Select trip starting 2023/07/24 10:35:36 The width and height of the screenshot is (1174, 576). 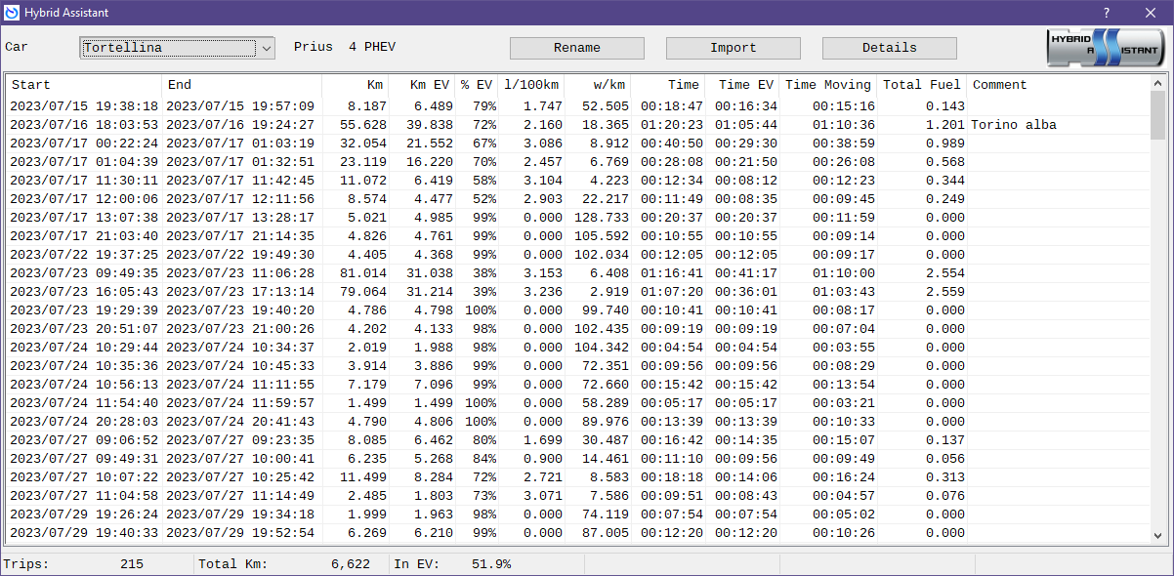click(x=578, y=366)
